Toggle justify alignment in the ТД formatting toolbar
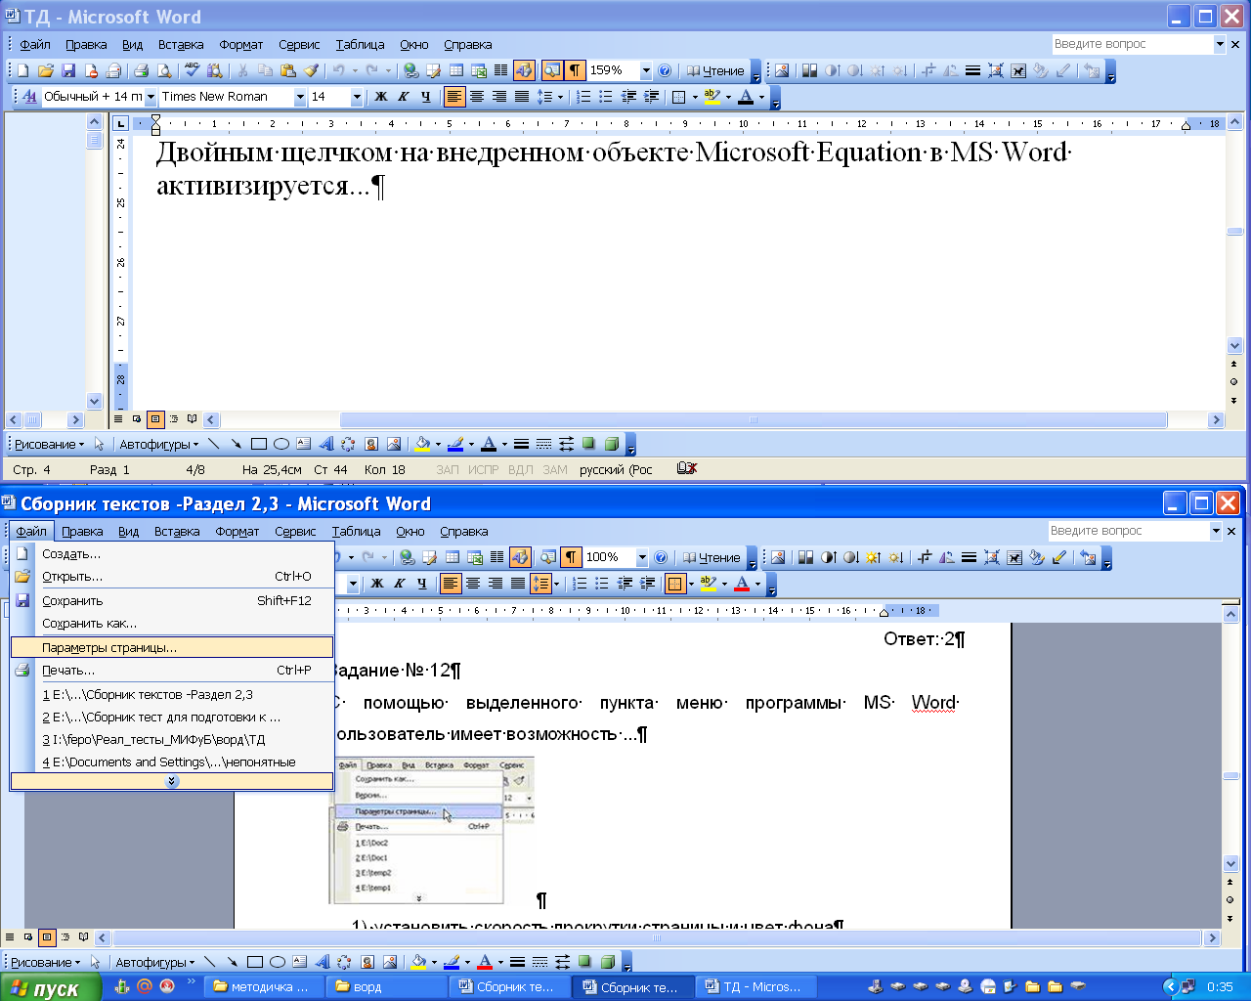The image size is (1251, 1001). pyautogui.click(x=522, y=97)
